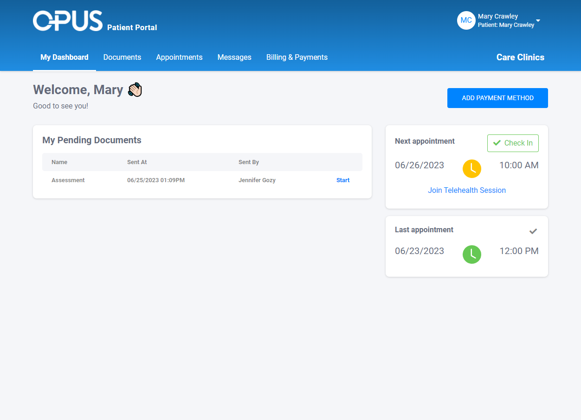Check in for the next appointment
The width and height of the screenshot is (581, 420).
[x=513, y=143]
